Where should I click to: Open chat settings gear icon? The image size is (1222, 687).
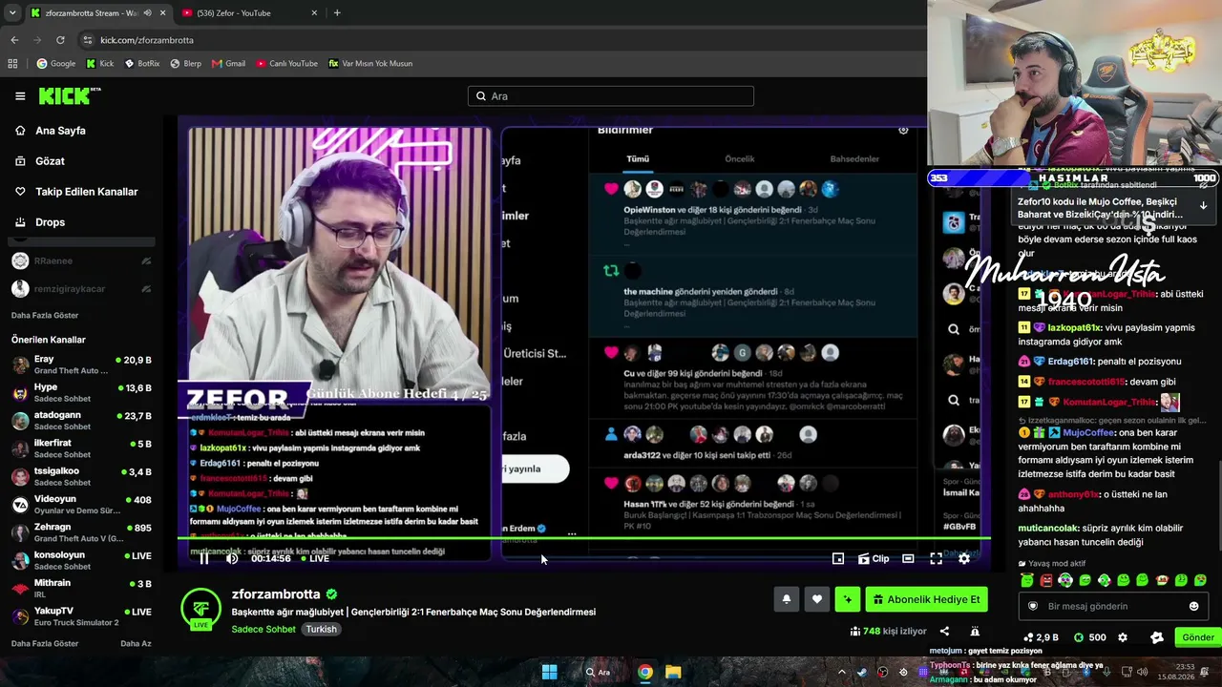click(x=1123, y=637)
